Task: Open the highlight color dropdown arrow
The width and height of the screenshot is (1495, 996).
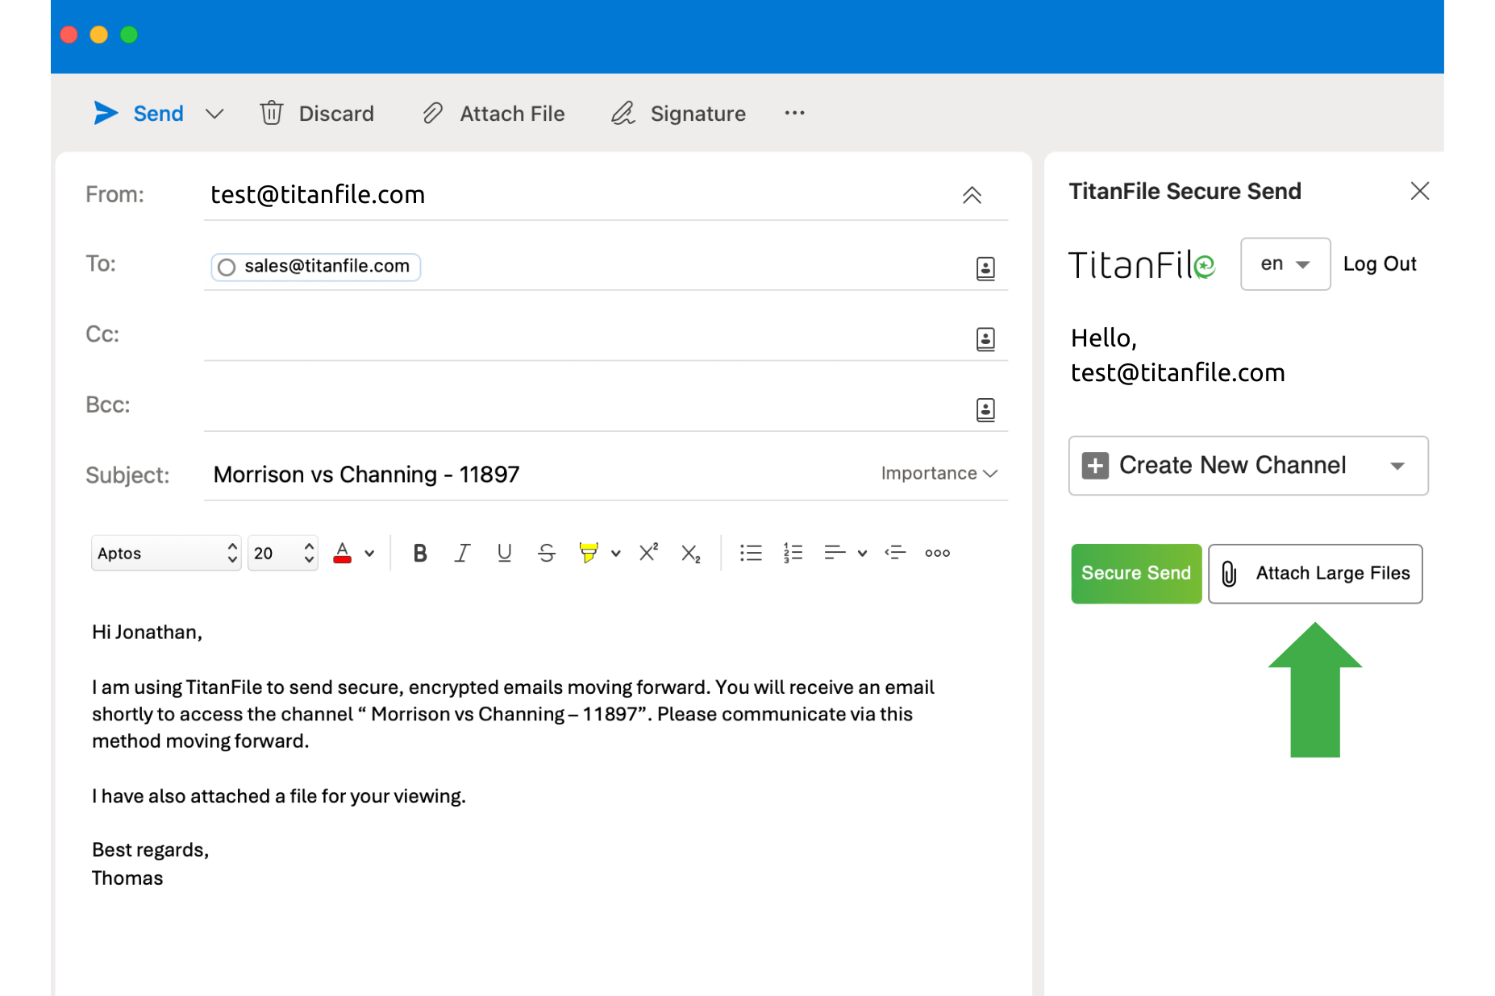Action: pyautogui.click(x=616, y=554)
